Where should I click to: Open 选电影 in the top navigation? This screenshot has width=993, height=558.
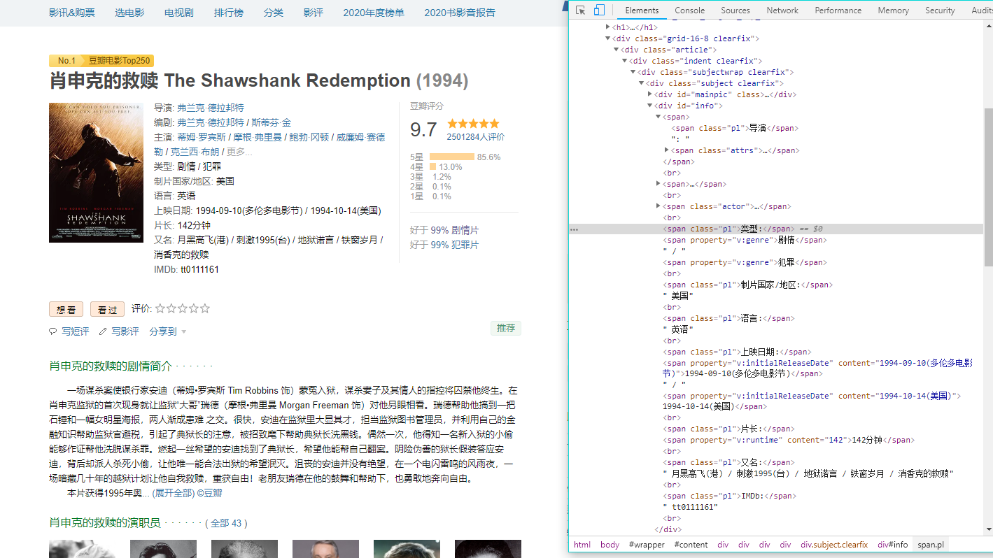129,13
